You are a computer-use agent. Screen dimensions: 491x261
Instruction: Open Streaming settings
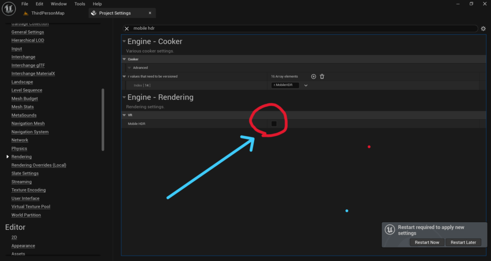[x=22, y=182]
